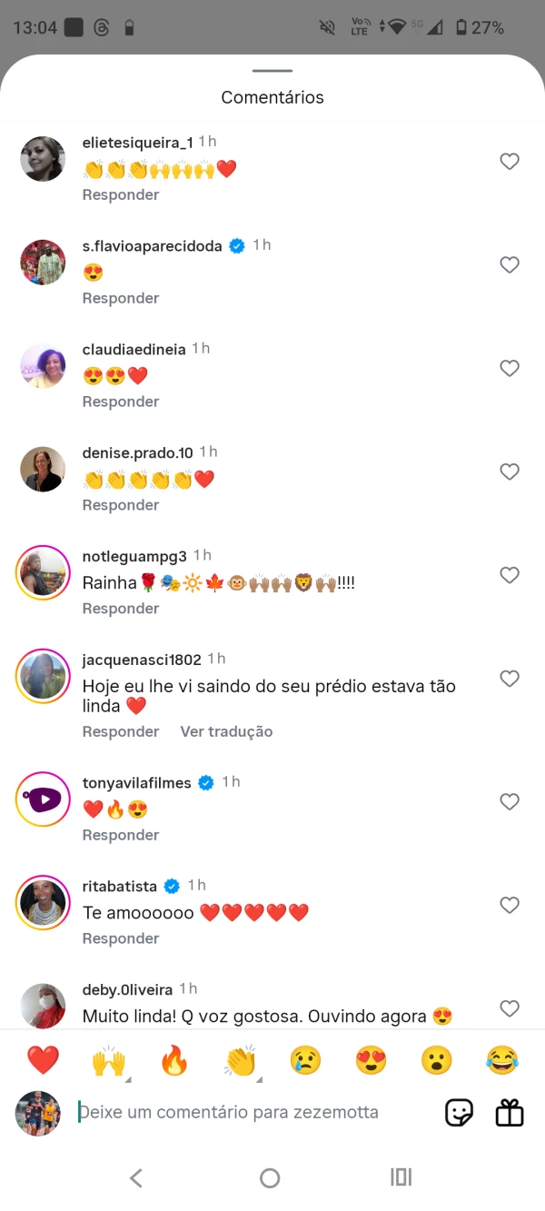This screenshot has height=1211, width=545.
Task: Insert the crying face emoji reaction
Action: pos(305,1060)
